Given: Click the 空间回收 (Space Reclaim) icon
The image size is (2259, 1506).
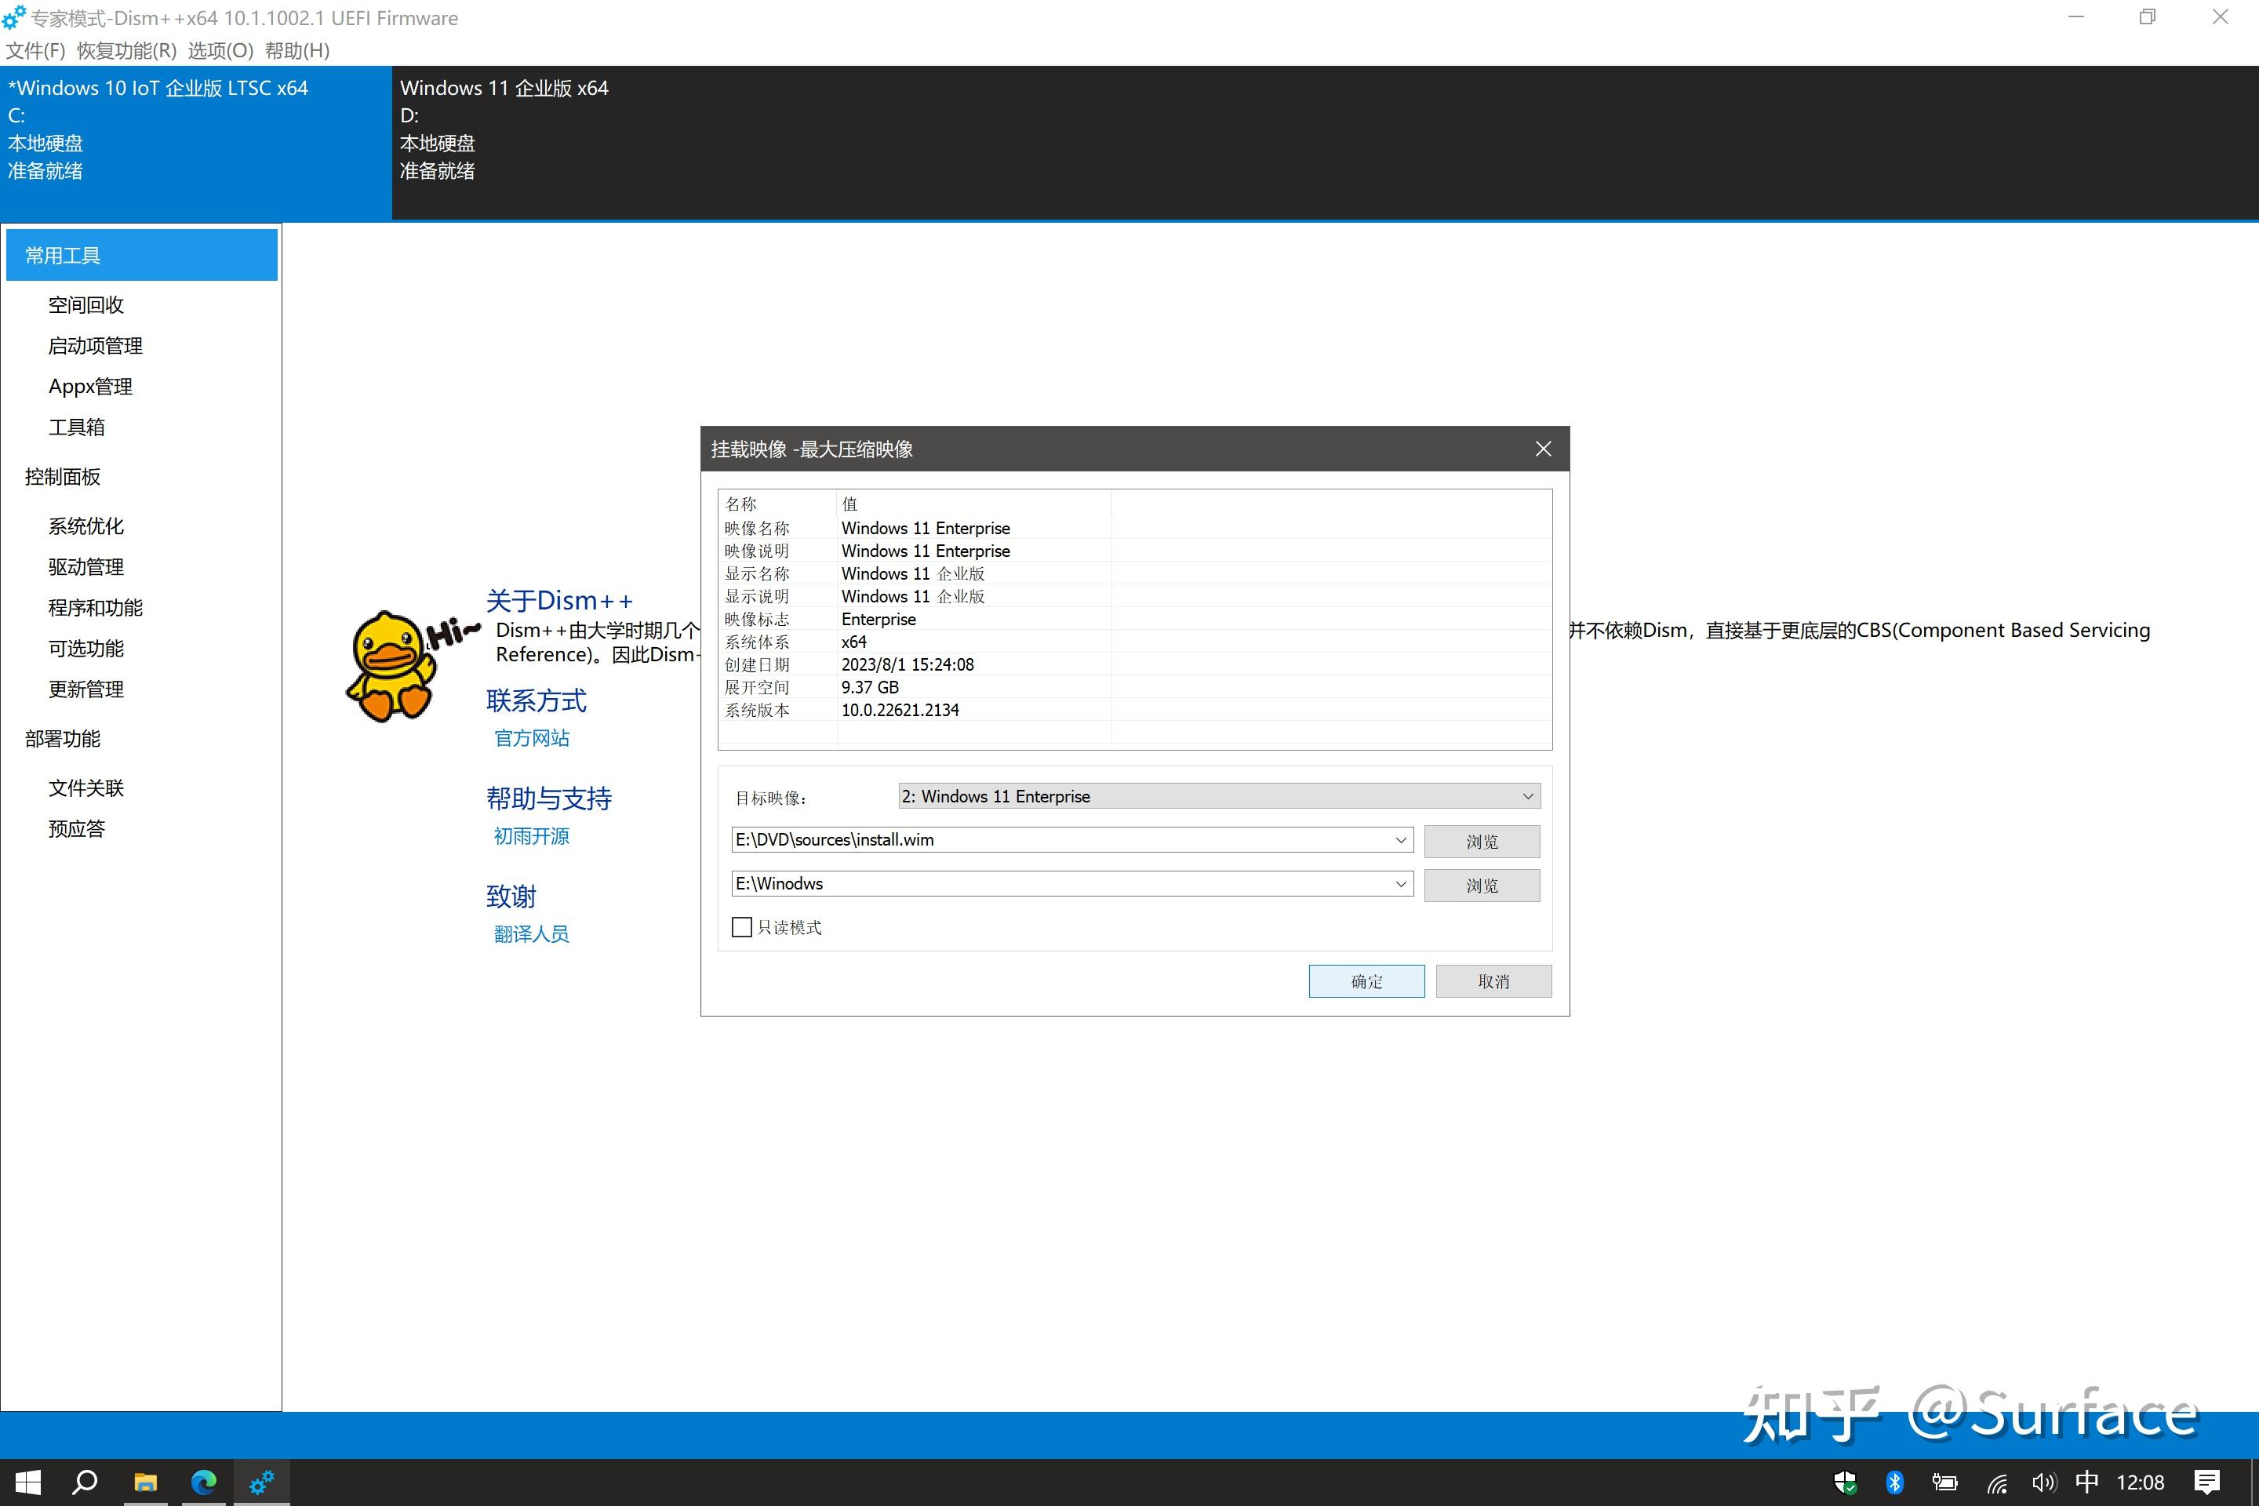Looking at the screenshot, I should [x=85, y=304].
